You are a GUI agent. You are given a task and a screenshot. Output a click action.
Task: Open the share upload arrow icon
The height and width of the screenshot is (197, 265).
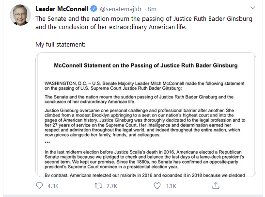pos(216,185)
